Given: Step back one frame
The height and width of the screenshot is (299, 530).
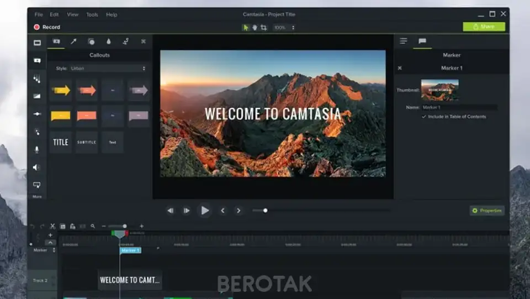Looking at the screenshot, I should (171, 211).
